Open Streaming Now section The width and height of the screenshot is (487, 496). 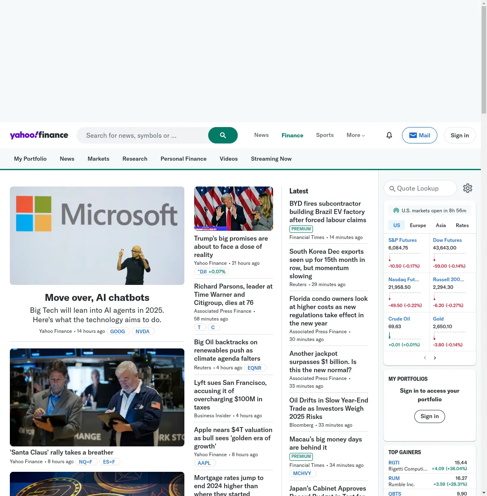(x=271, y=159)
